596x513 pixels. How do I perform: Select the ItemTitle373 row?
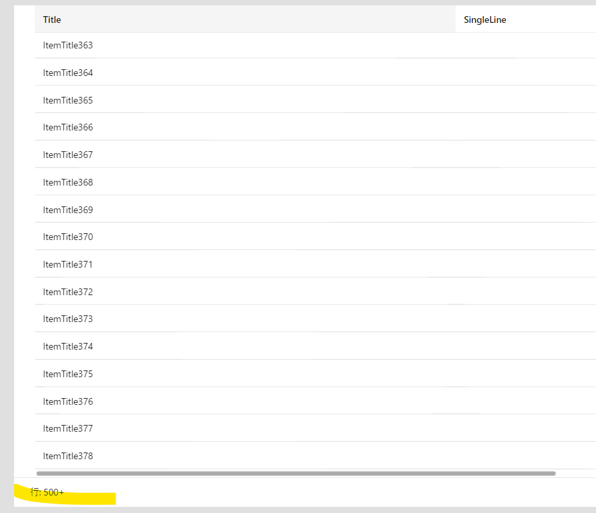click(x=315, y=319)
